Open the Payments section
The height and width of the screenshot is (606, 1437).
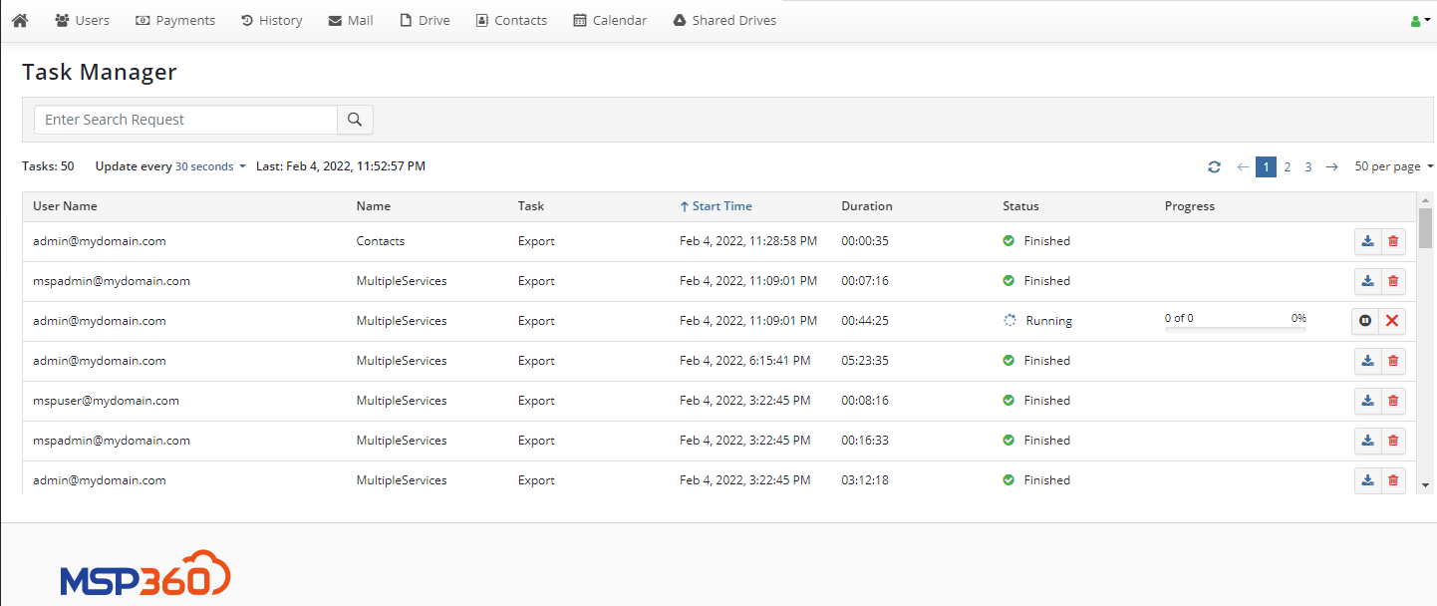[x=175, y=20]
